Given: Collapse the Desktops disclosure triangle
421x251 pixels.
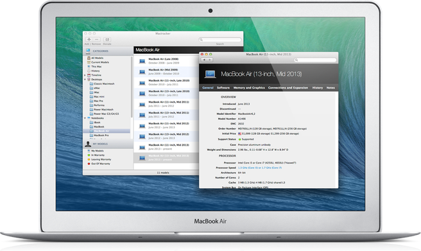Looking at the screenshot, I should tap(85, 80).
